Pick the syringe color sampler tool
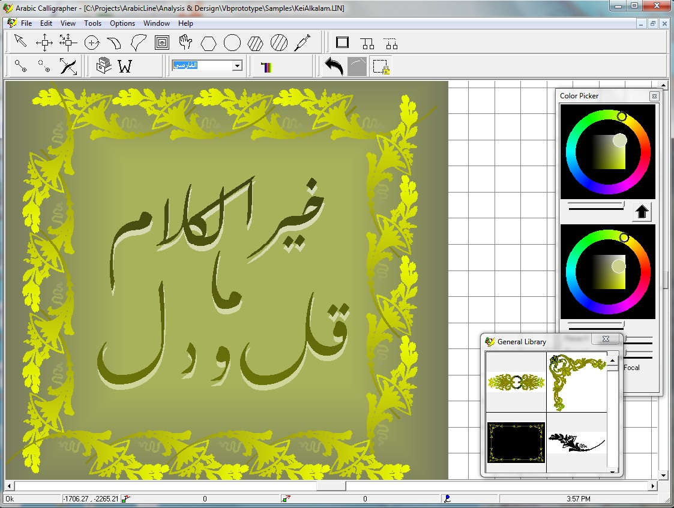Viewport: 674px width, 508px height. coord(302,43)
